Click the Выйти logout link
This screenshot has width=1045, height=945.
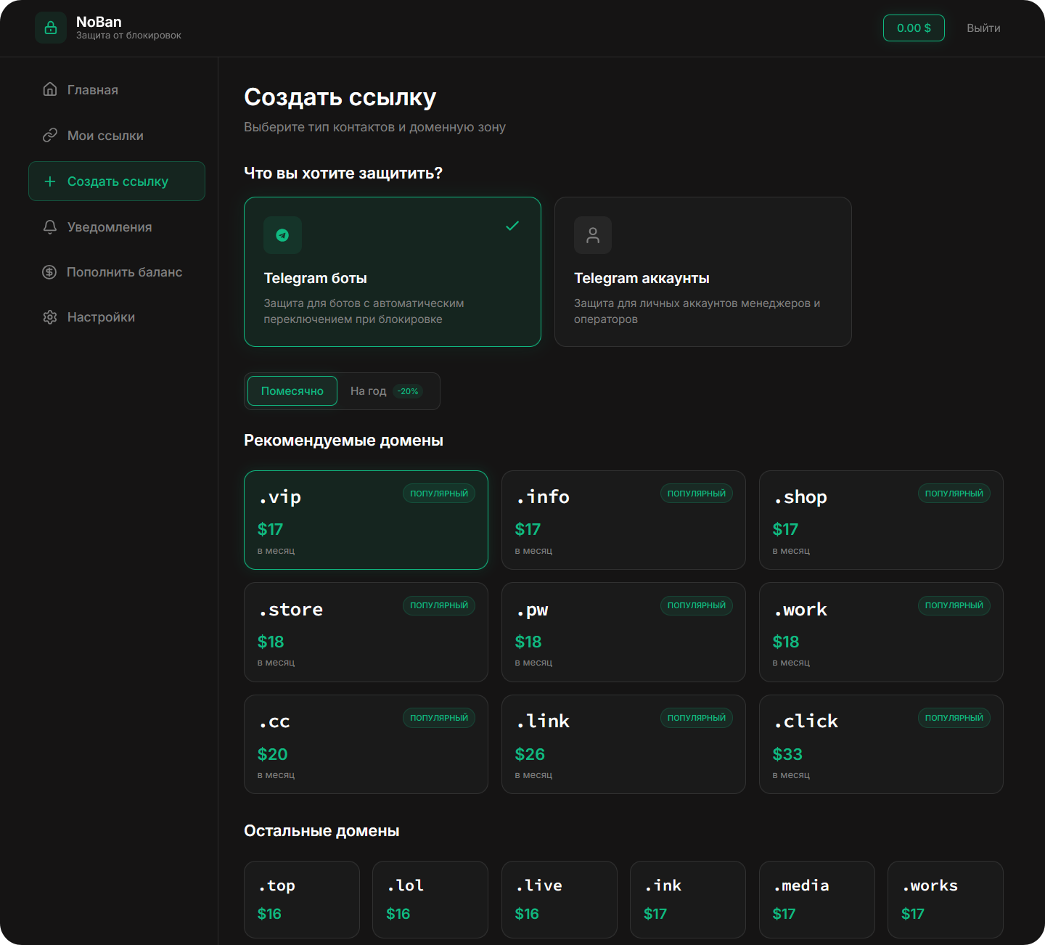pyautogui.click(x=983, y=28)
